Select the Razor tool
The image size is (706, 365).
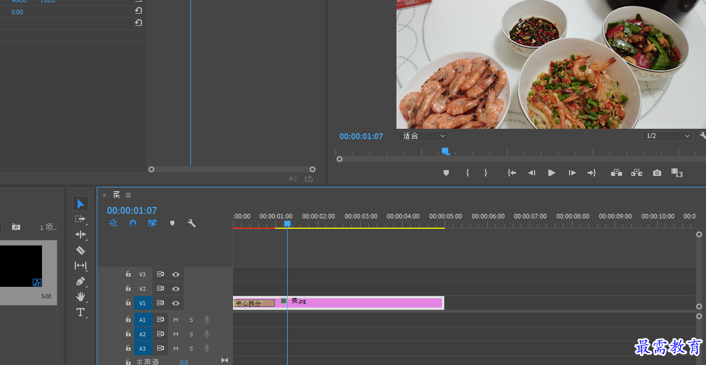click(x=81, y=250)
